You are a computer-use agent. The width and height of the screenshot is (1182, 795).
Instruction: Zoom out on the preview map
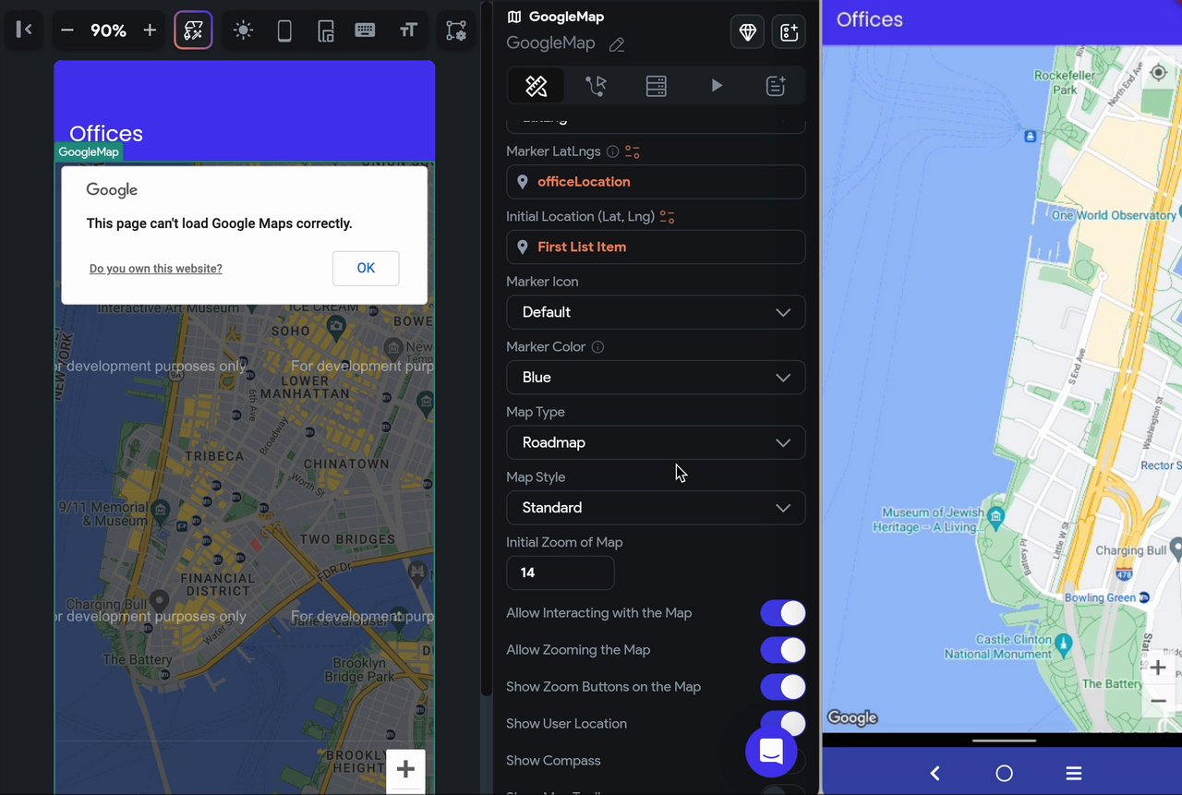[1158, 701]
